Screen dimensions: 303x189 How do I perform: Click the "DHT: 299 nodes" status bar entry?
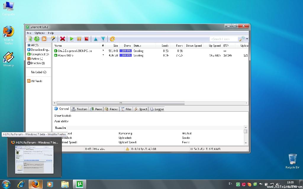pyautogui.click(x=95, y=149)
